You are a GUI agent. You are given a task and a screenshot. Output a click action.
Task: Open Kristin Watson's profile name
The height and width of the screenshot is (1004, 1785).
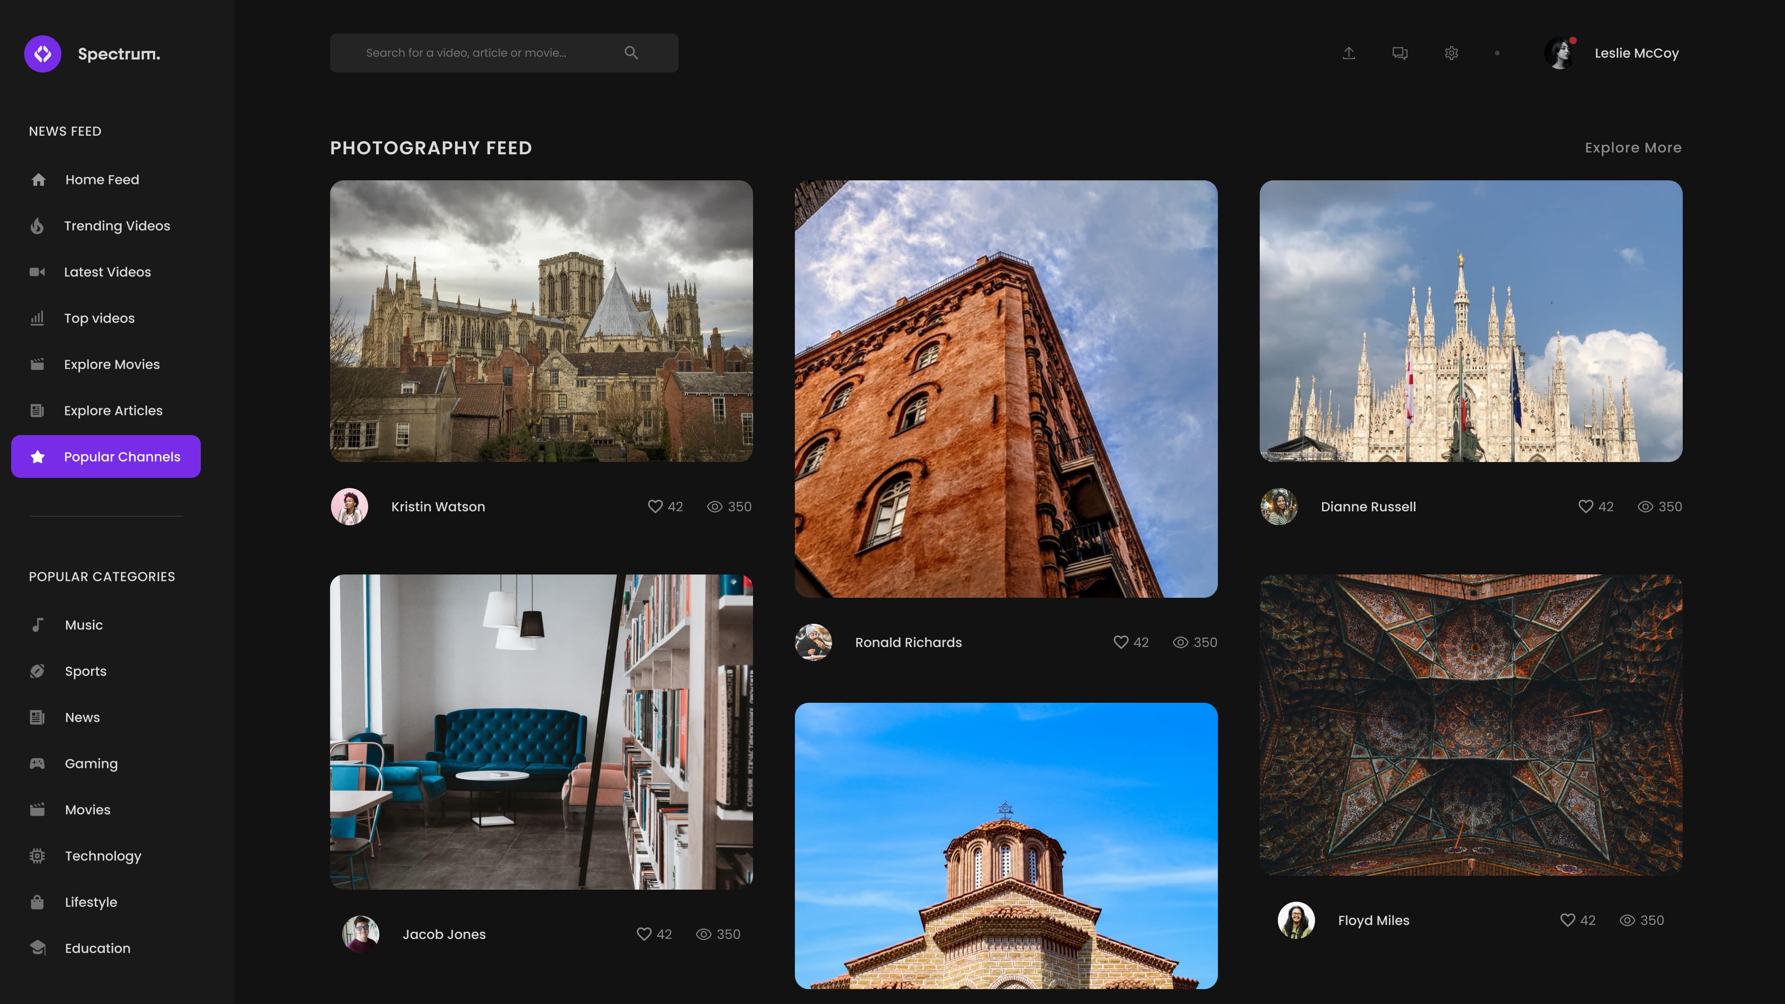click(x=438, y=507)
